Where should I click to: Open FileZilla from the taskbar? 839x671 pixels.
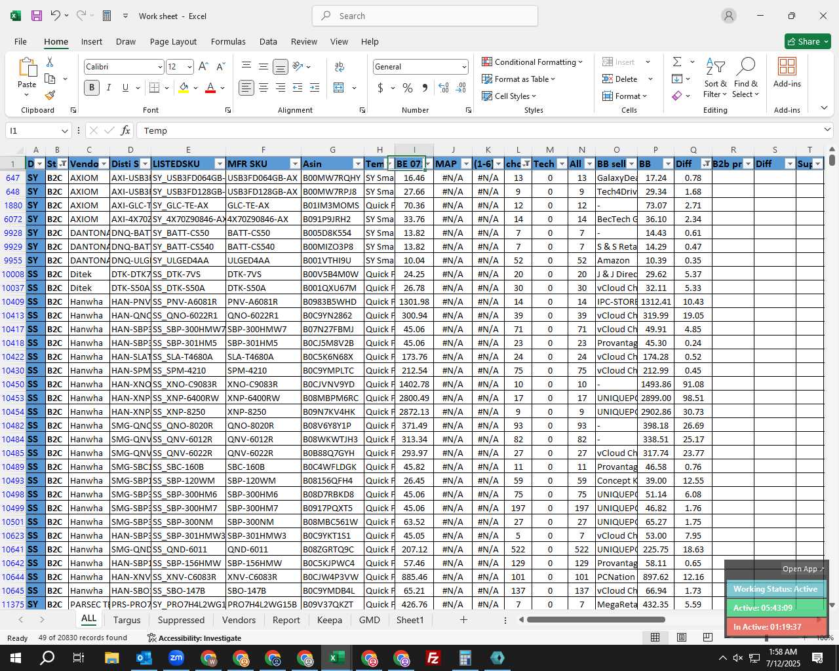(x=433, y=658)
